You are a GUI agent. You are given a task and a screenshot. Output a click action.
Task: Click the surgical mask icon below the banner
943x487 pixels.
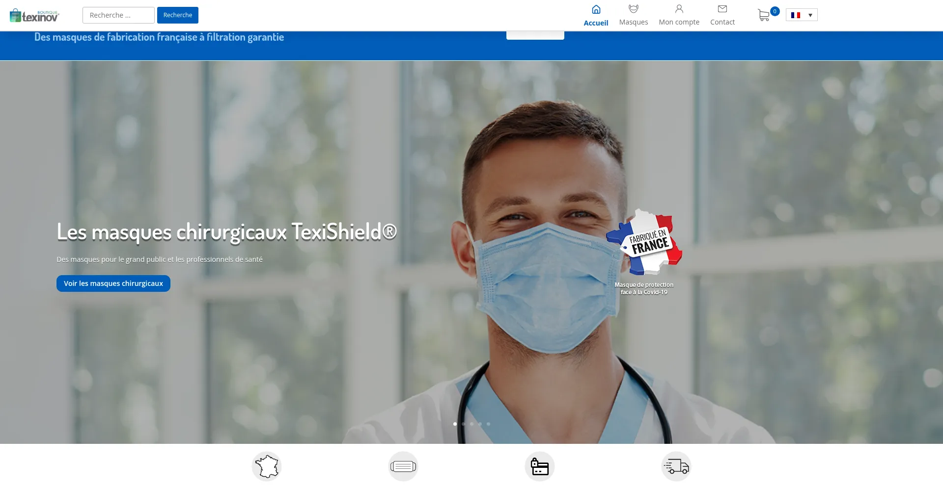(403, 466)
